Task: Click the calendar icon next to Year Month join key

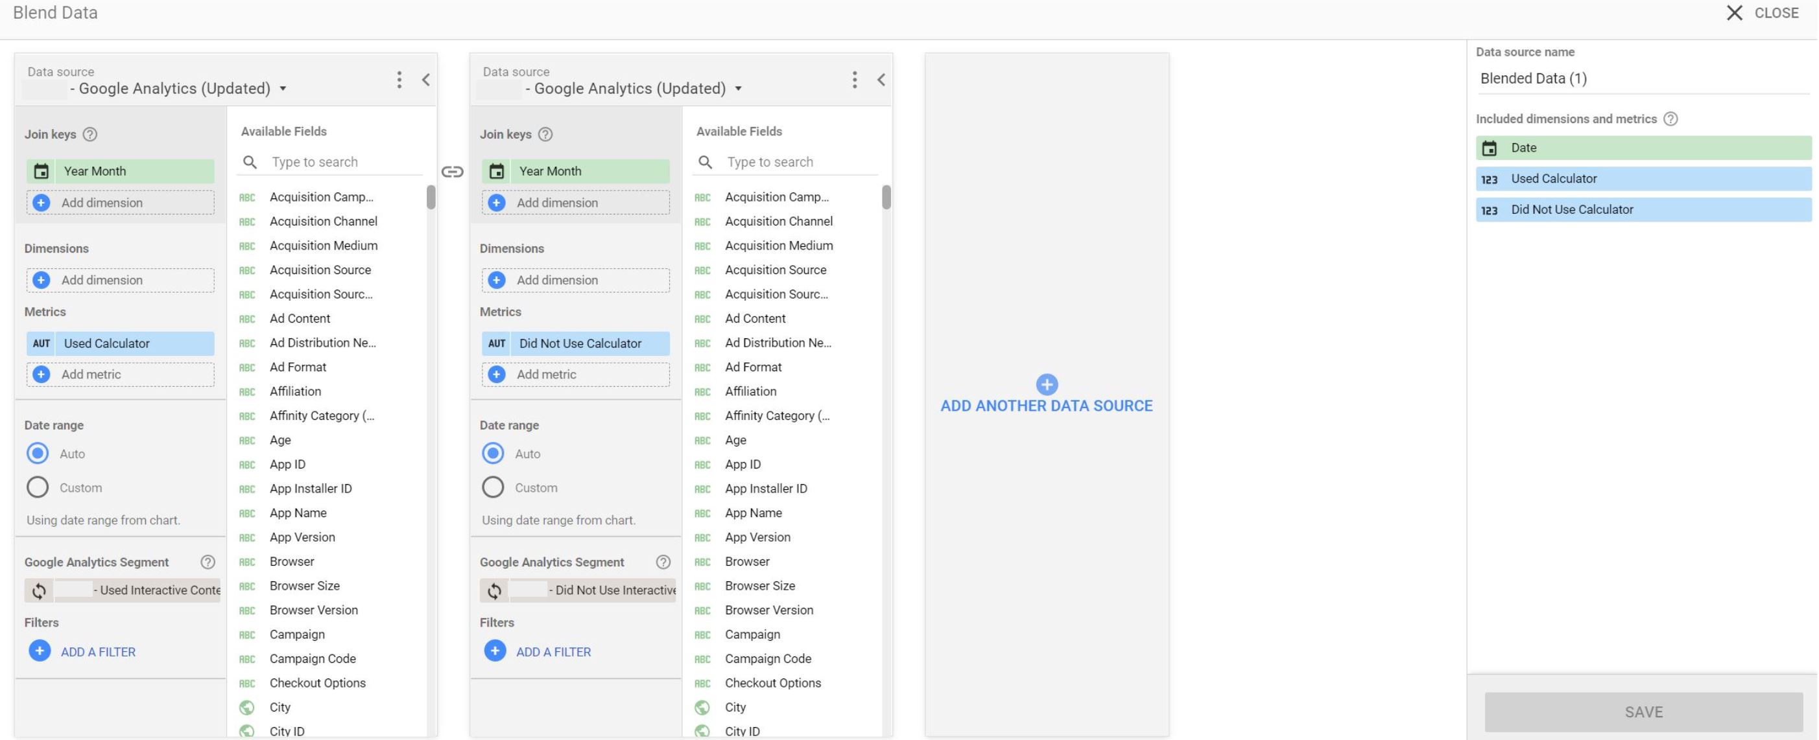Action: click(x=41, y=170)
